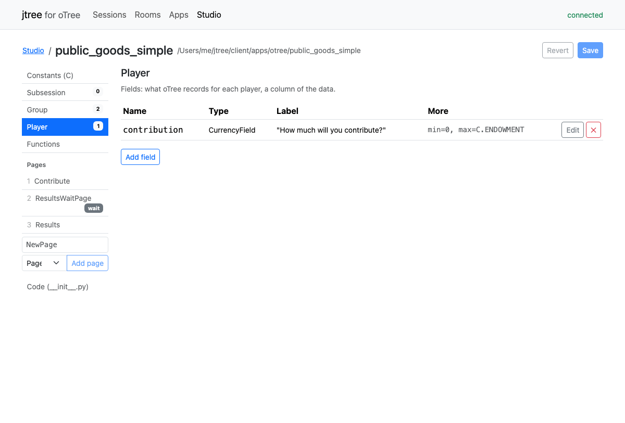This screenshot has height=423, width=625.
Task: Open Functions in the sidebar
Action: click(65, 144)
